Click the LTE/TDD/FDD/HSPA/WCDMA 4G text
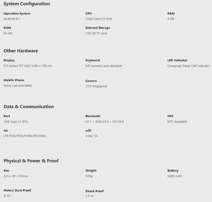The height and width of the screenshot is (202, 212). click(x=26, y=136)
